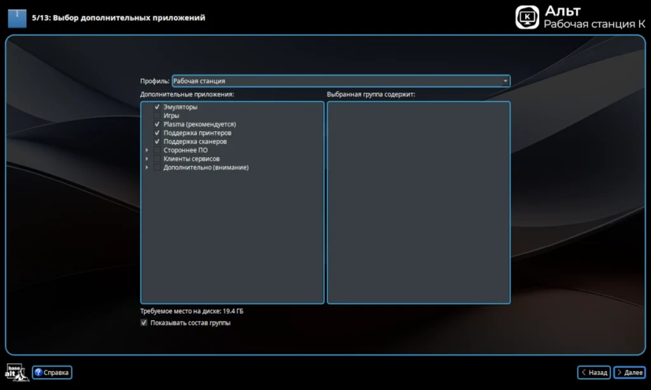Uncheck Plasma (рекомендуется) checkbox
The height and width of the screenshot is (390, 651).
pyautogui.click(x=157, y=124)
